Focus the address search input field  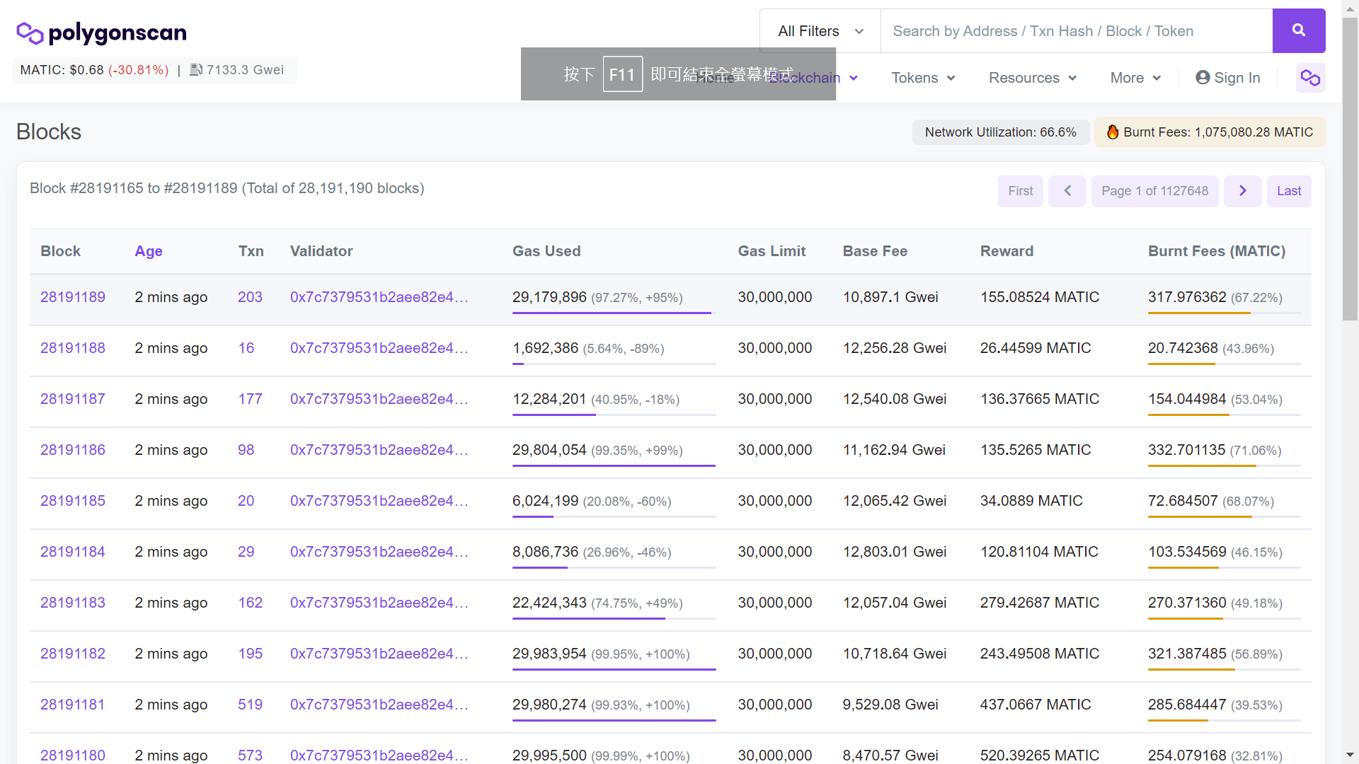pos(1077,31)
